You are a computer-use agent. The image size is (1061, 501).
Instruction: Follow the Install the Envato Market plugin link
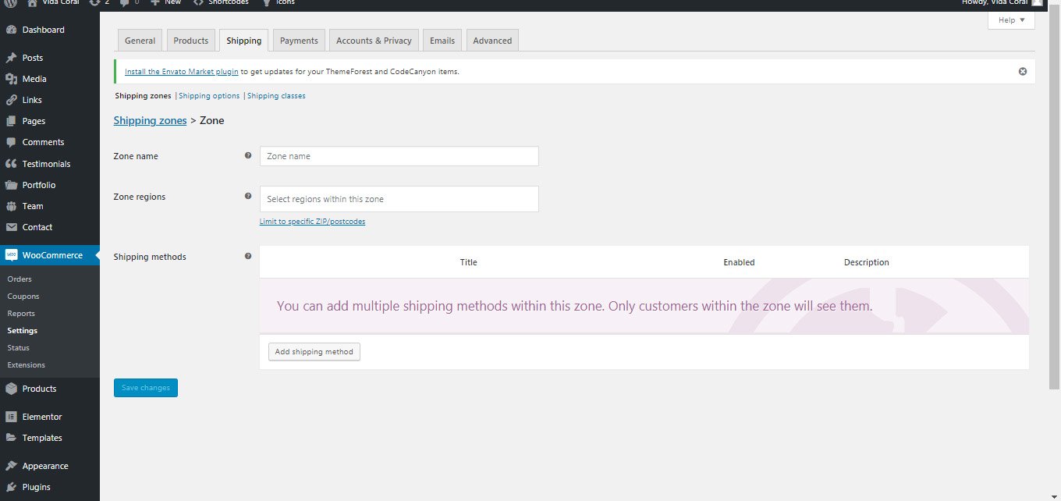pyautogui.click(x=181, y=72)
